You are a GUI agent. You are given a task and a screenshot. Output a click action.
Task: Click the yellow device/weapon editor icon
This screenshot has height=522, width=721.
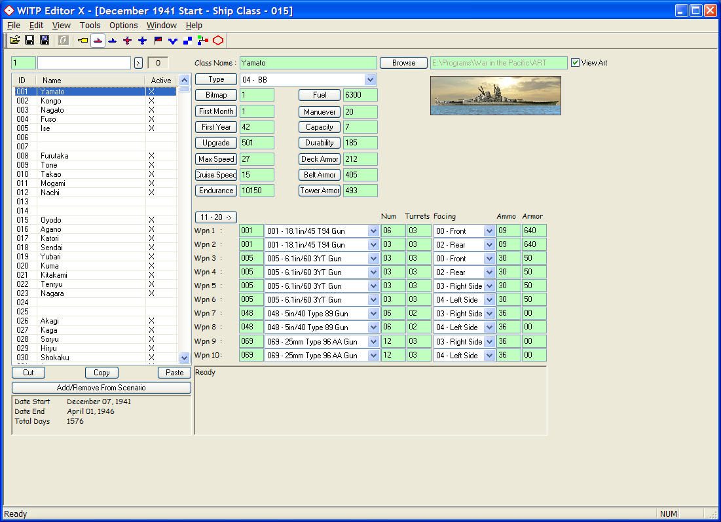click(x=83, y=41)
